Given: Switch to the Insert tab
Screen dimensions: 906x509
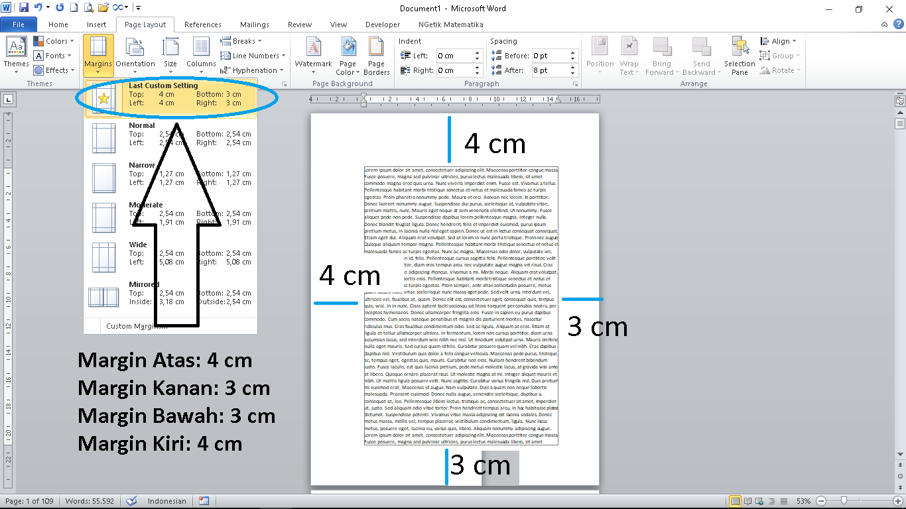Looking at the screenshot, I should 96,25.
